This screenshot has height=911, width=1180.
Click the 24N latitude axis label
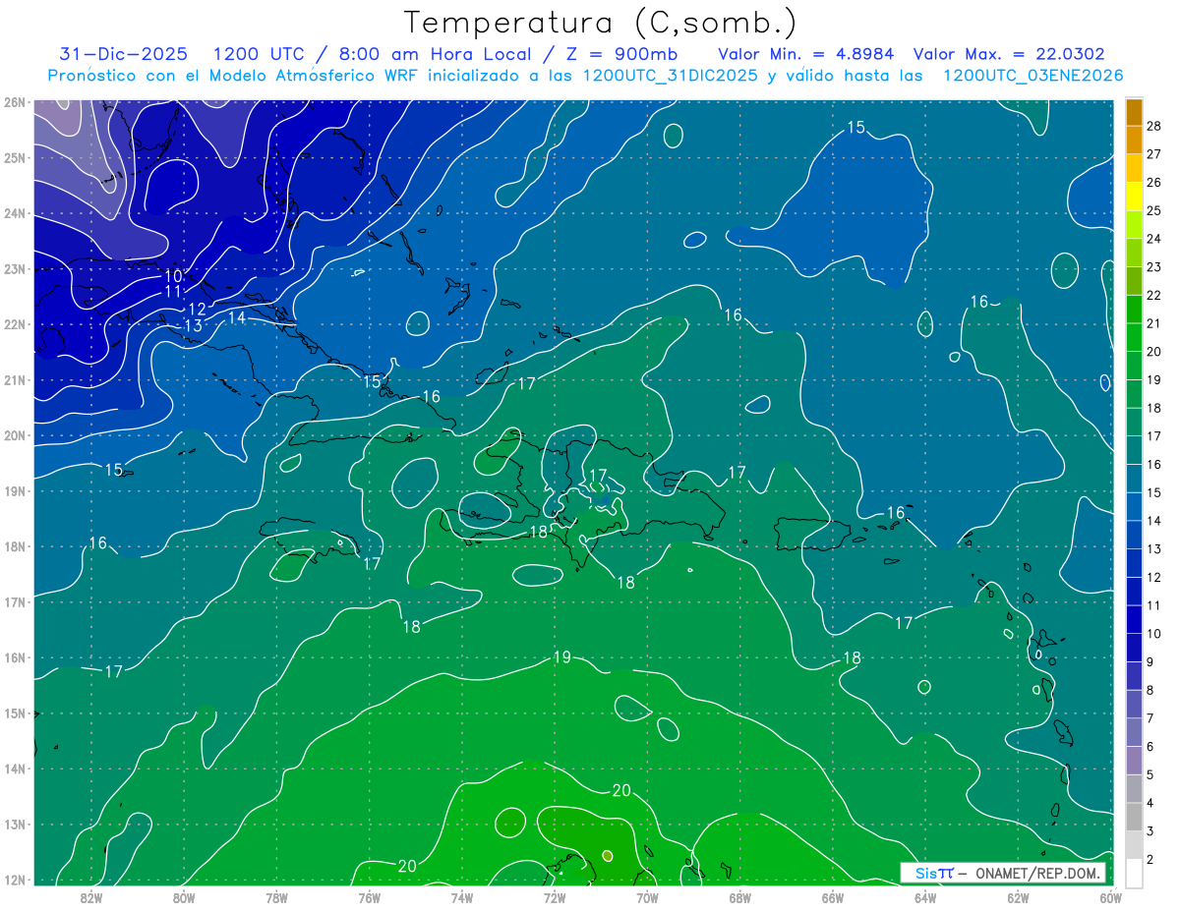pos(15,213)
